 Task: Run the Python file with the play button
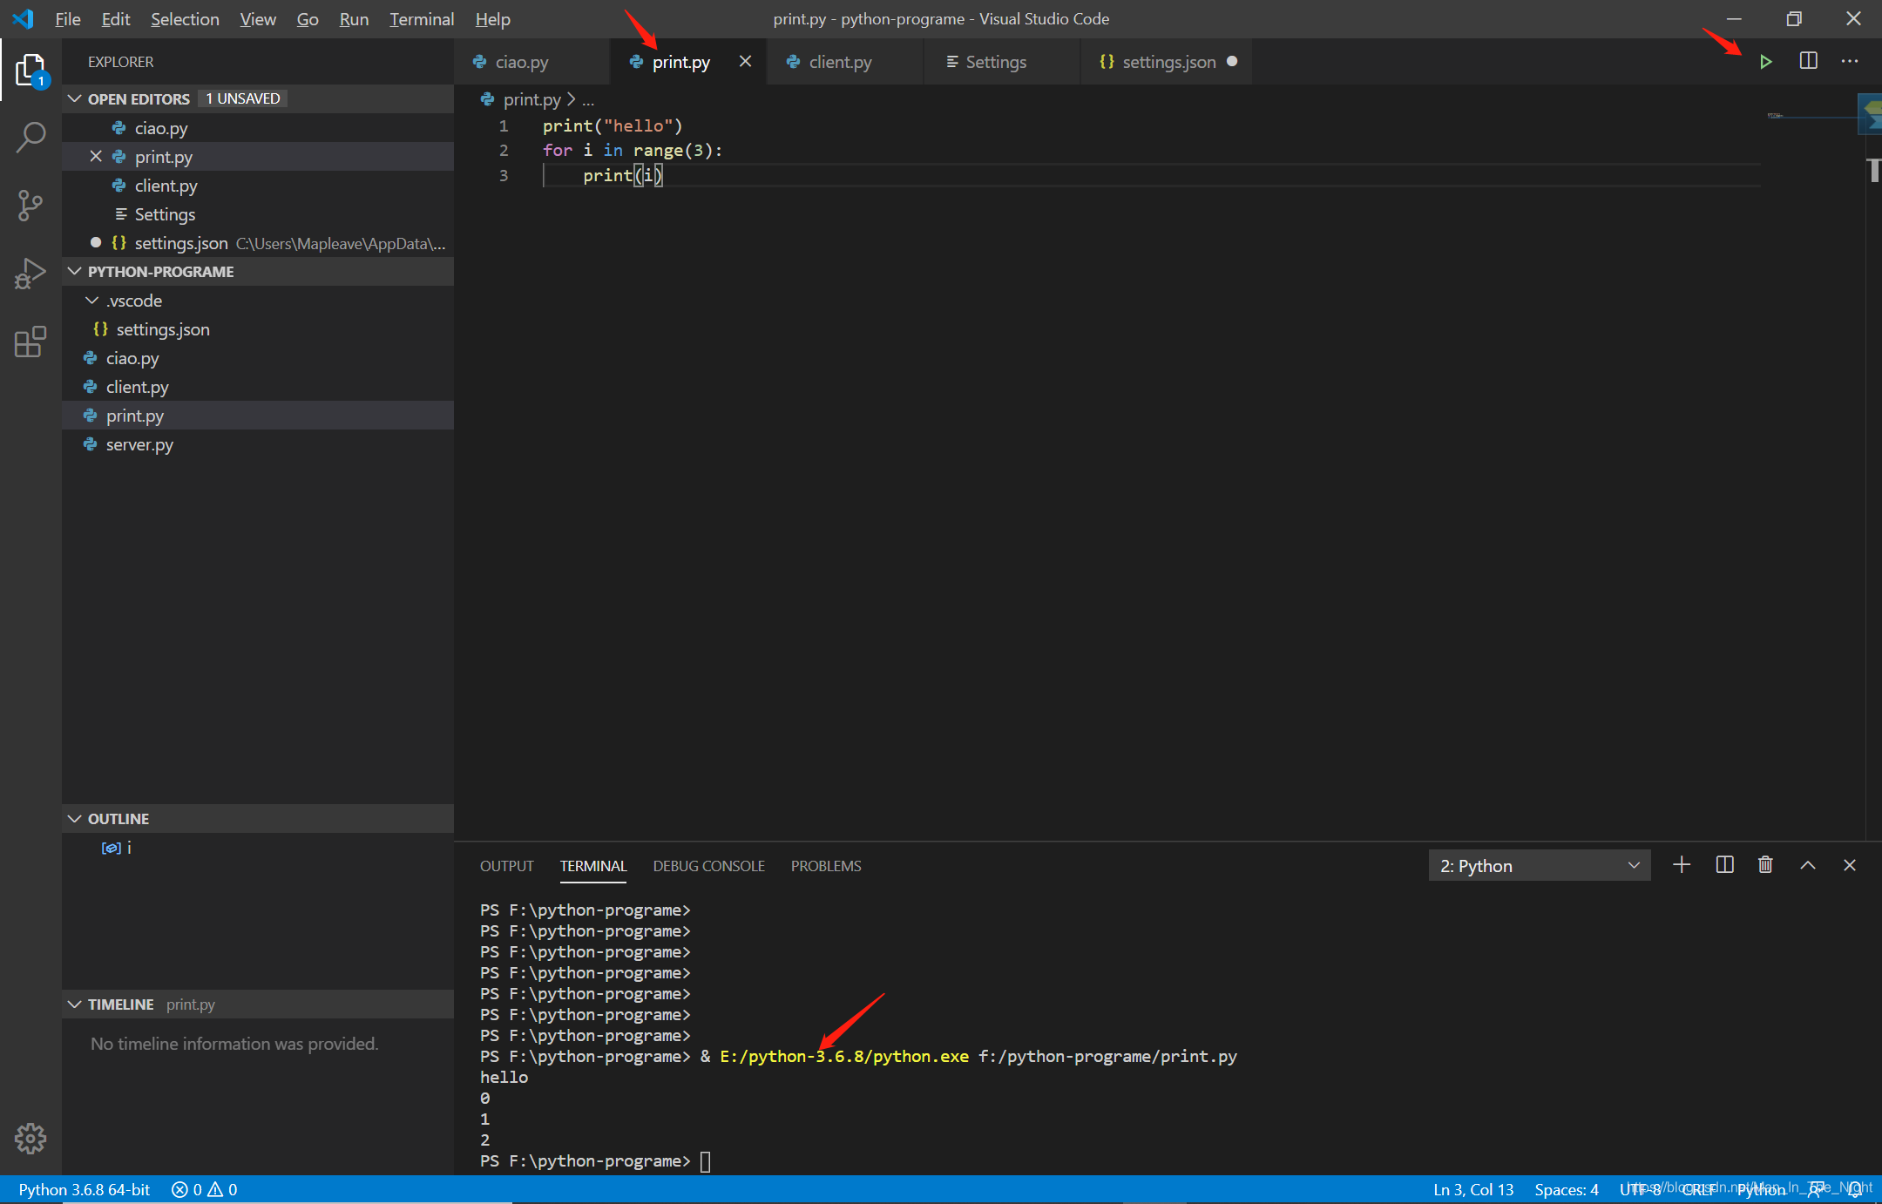(x=1766, y=61)
